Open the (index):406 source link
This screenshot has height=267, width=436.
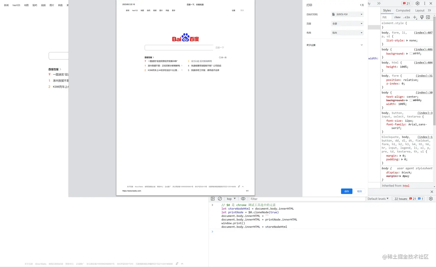coord(423,49)
